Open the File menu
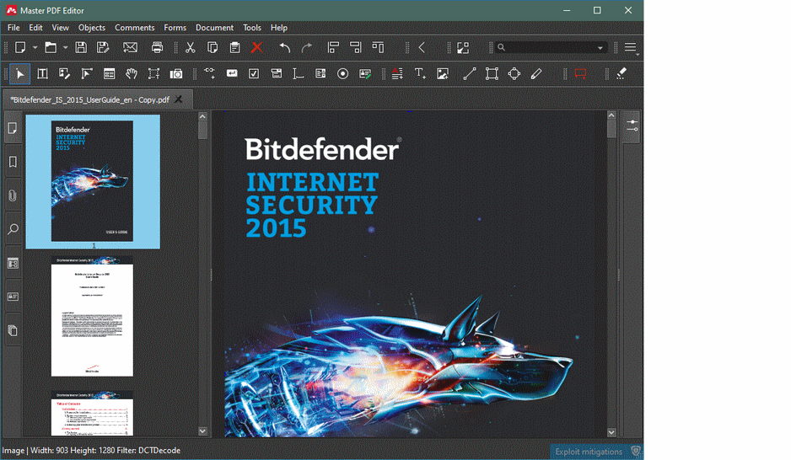The image size is (791, 460). point(13,28)
